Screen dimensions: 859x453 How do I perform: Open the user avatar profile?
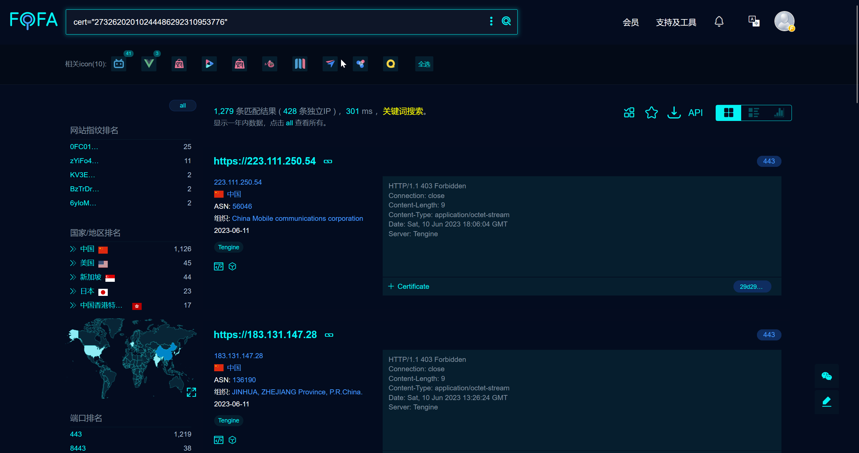click(x=784, y=21)
